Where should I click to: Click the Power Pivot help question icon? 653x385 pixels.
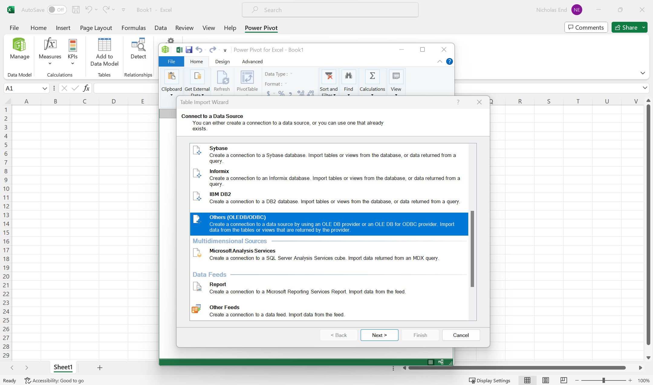pos(450,61)
